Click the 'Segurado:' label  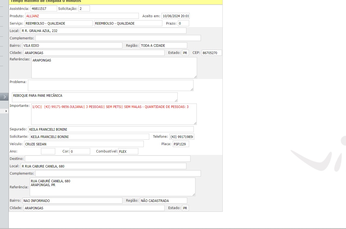(18, 129)
